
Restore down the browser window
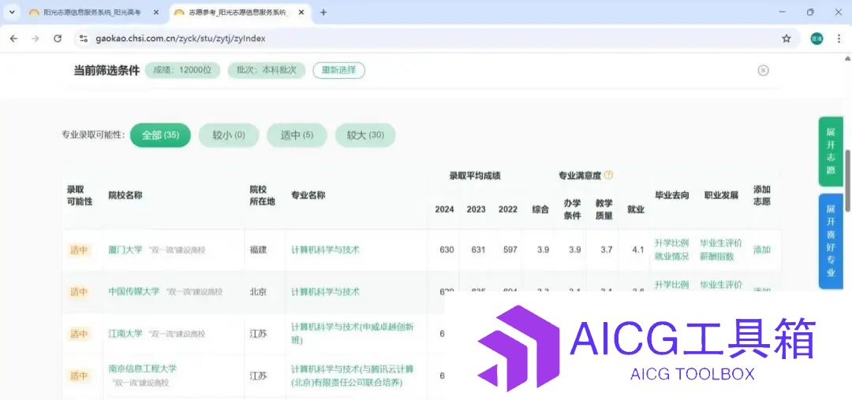810,12
